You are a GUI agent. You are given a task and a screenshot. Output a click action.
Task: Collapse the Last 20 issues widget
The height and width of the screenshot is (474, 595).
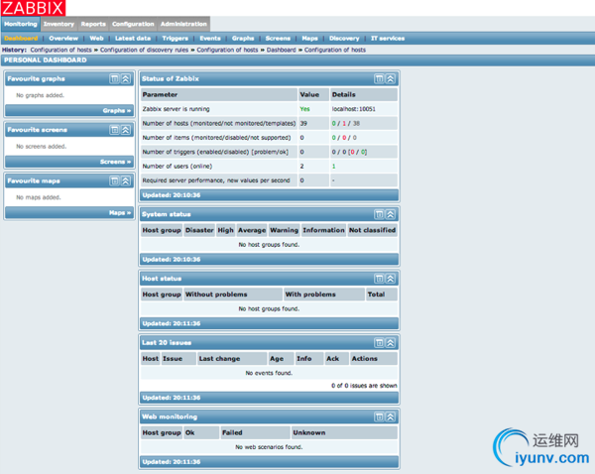[x=390, y=343]
